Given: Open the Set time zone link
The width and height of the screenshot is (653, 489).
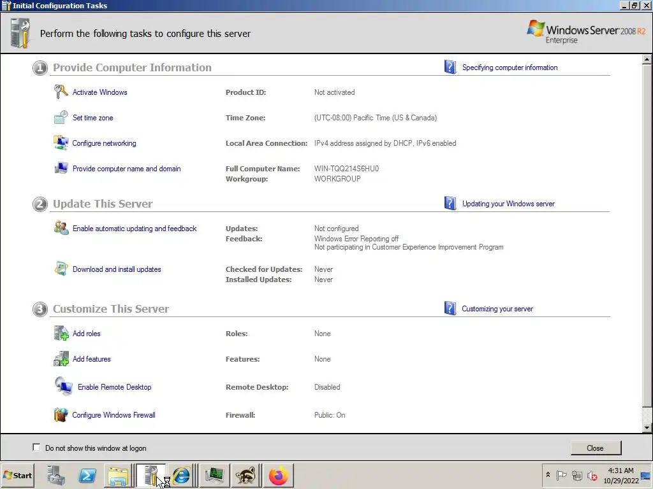Looking at the screenshot, I should pyautogui.click(x=93, y=118).
